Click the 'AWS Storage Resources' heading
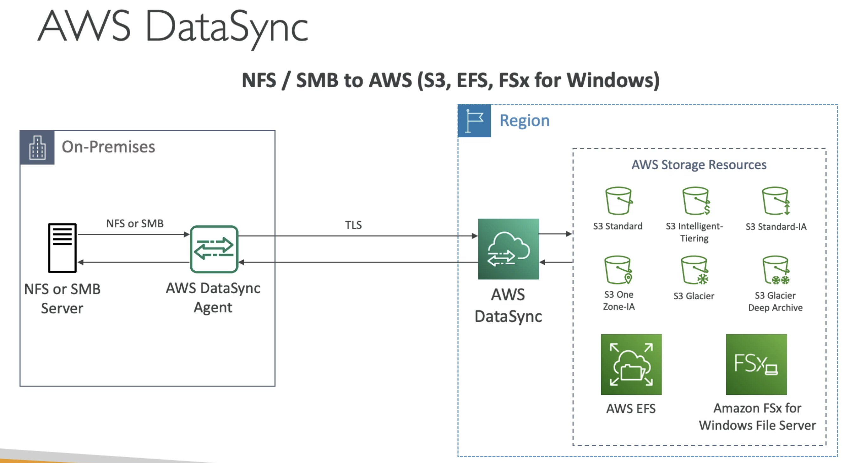This screenshot has width=844, height=463. pyautogui.click(x=699, y=164)
